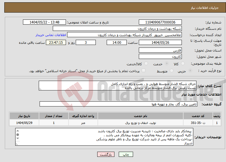Click the توضیحات خریدار label

tap(208, 137)
